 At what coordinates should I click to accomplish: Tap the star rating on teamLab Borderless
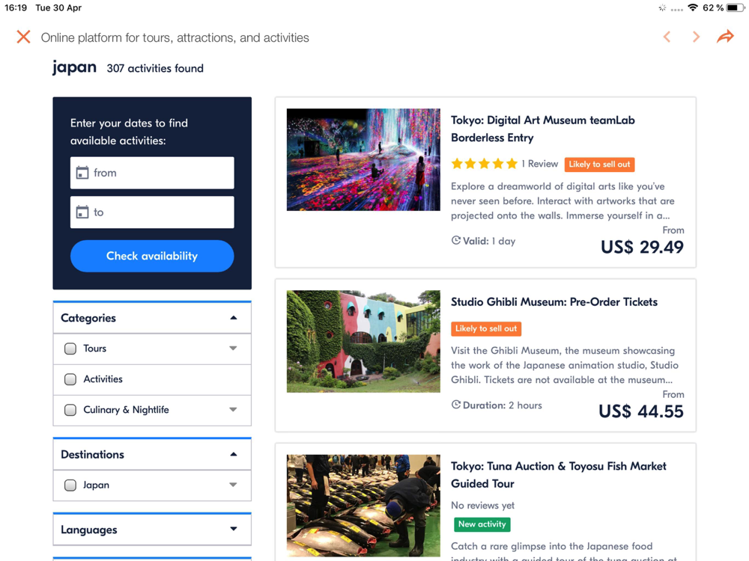point(484,164)
